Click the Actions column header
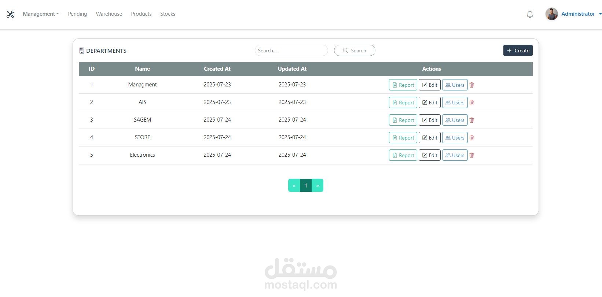This screenshot has height=297, width=602. (432, 69)
